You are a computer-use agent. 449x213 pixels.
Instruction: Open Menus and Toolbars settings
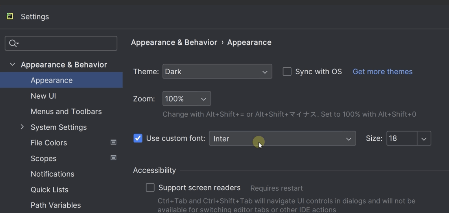click(x=66, y=111)
